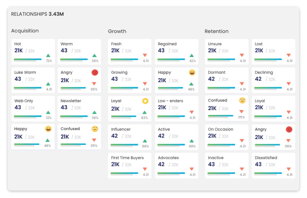Click the progress bar on the Advocates card

pos(171,173)
